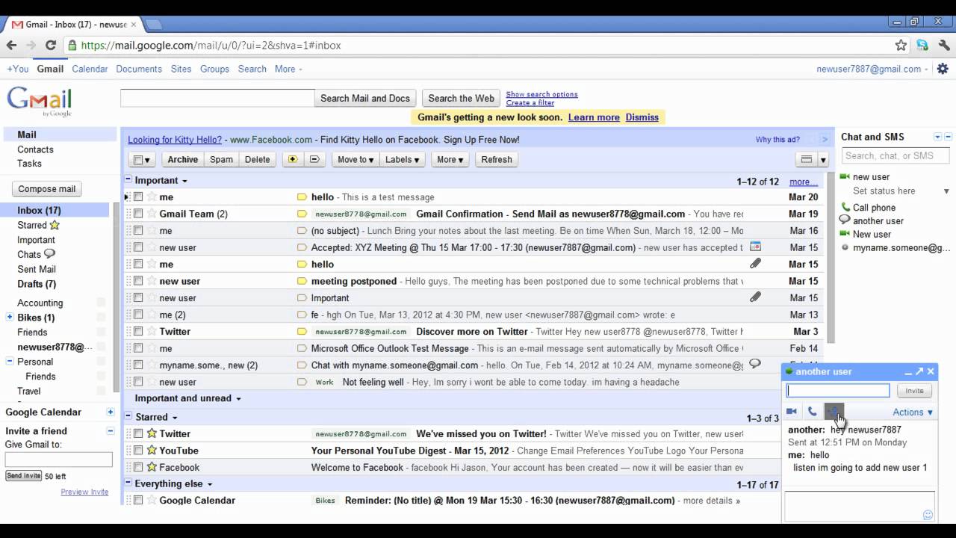Add a Google Calendar gadget plus icon
This screenshot has height=538, width=956.
111,412
